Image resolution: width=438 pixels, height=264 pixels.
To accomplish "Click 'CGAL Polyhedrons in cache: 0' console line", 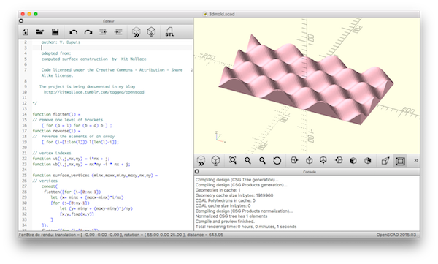I will [x=225, y=200].
